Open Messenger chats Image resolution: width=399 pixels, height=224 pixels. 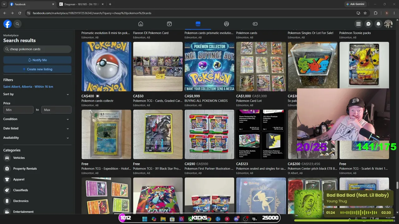pos(368,24)
